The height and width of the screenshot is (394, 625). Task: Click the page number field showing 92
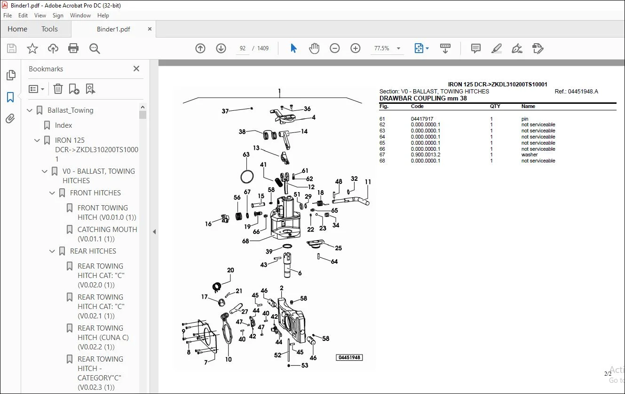pyautogui.click(x=243, y=48)
